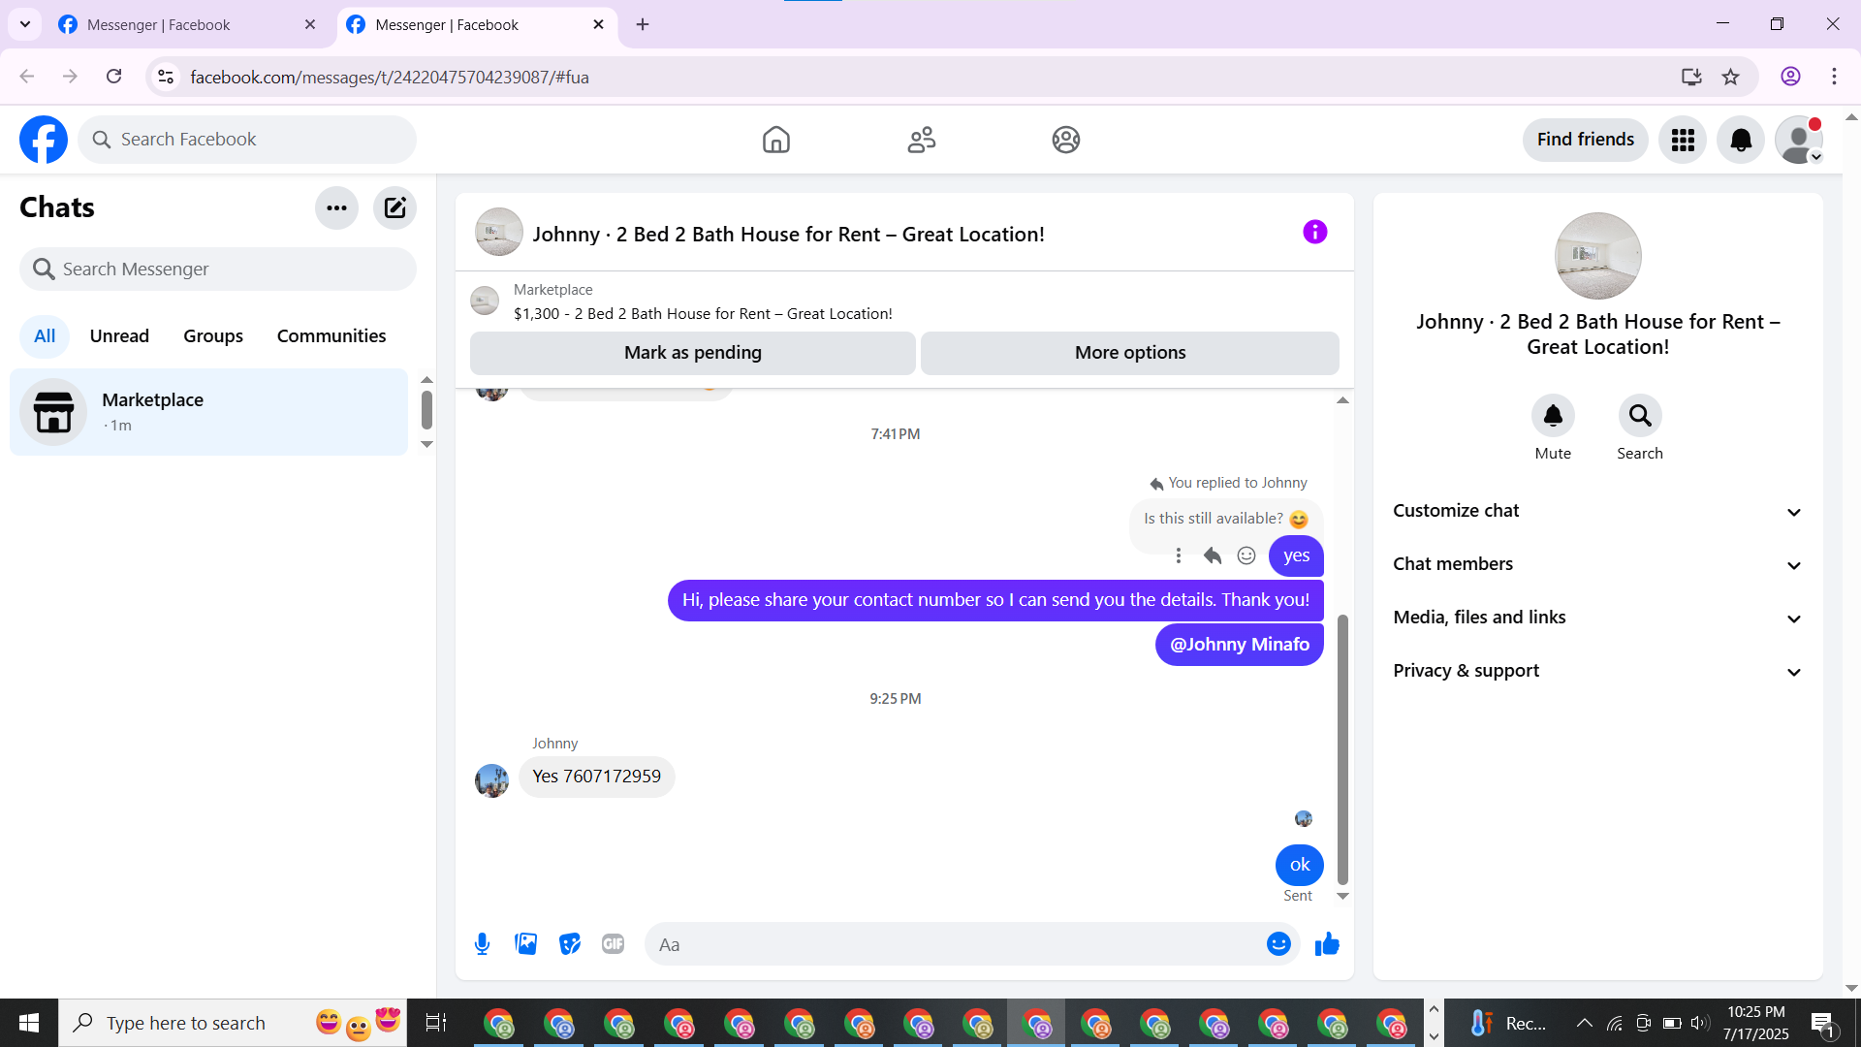Open Chrome profile icon
Screen dimensions: 1861x1047
pos(1790,77)
